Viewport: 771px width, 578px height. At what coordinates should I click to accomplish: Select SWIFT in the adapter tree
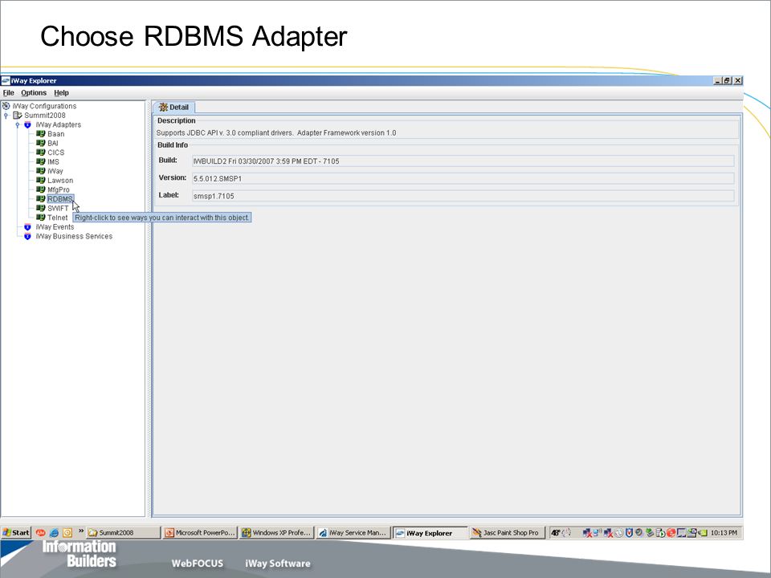tap(58, 209)
